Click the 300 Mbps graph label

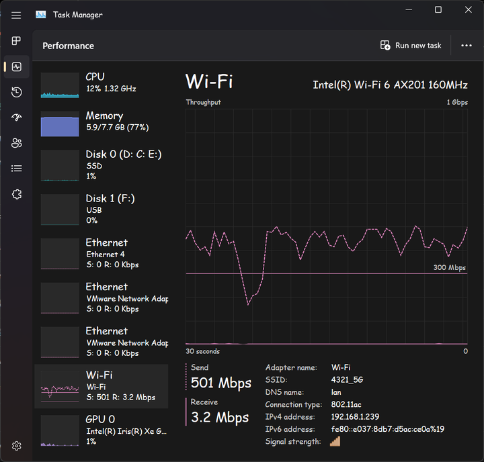click(x=450, y=267)
